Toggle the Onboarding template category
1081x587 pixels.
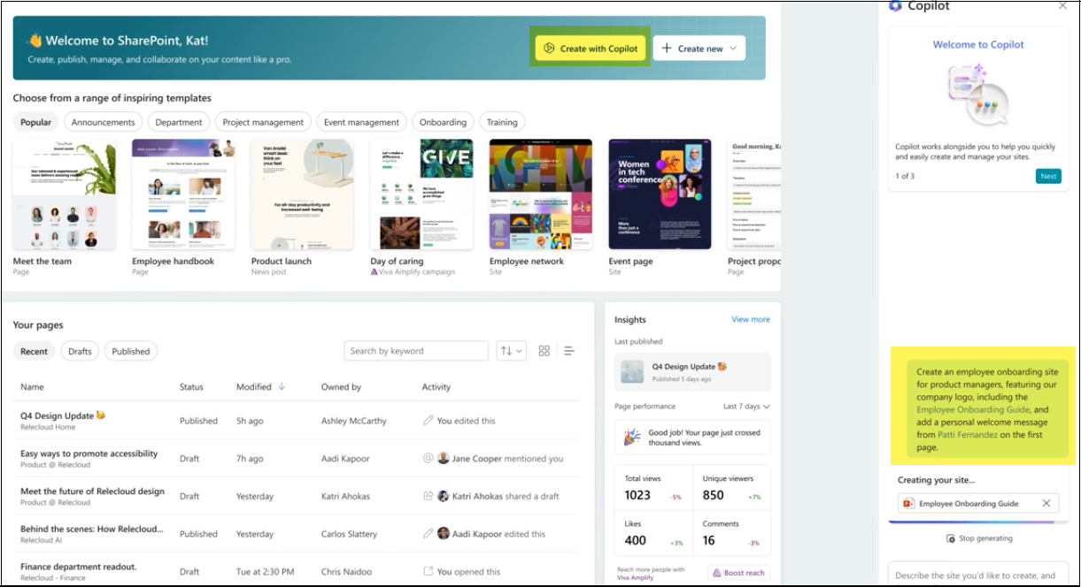443,121
